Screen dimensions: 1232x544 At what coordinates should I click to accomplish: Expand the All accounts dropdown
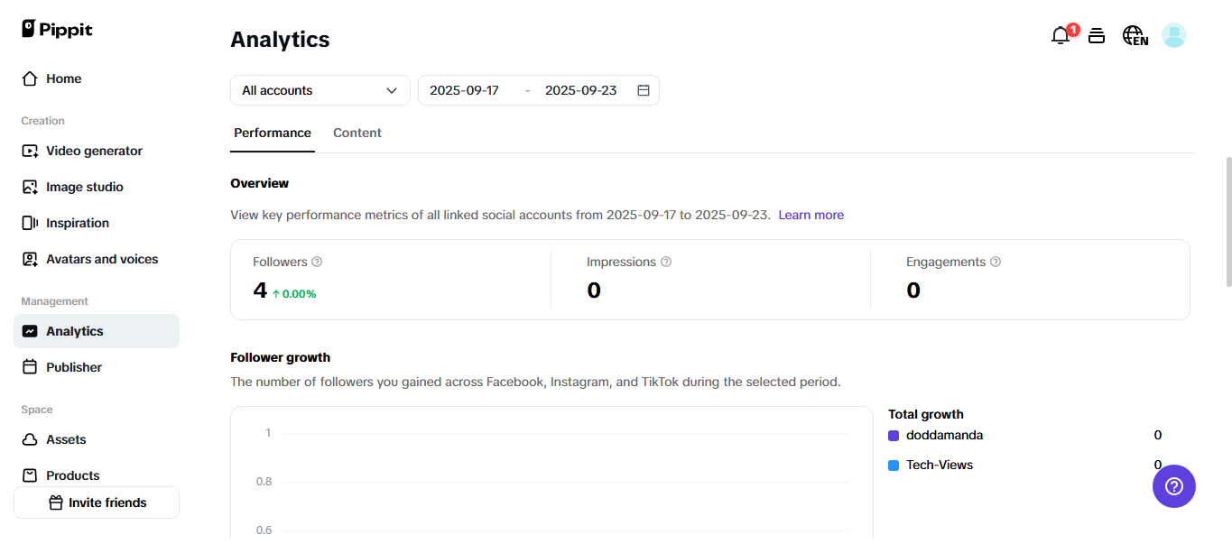(320, 90)
